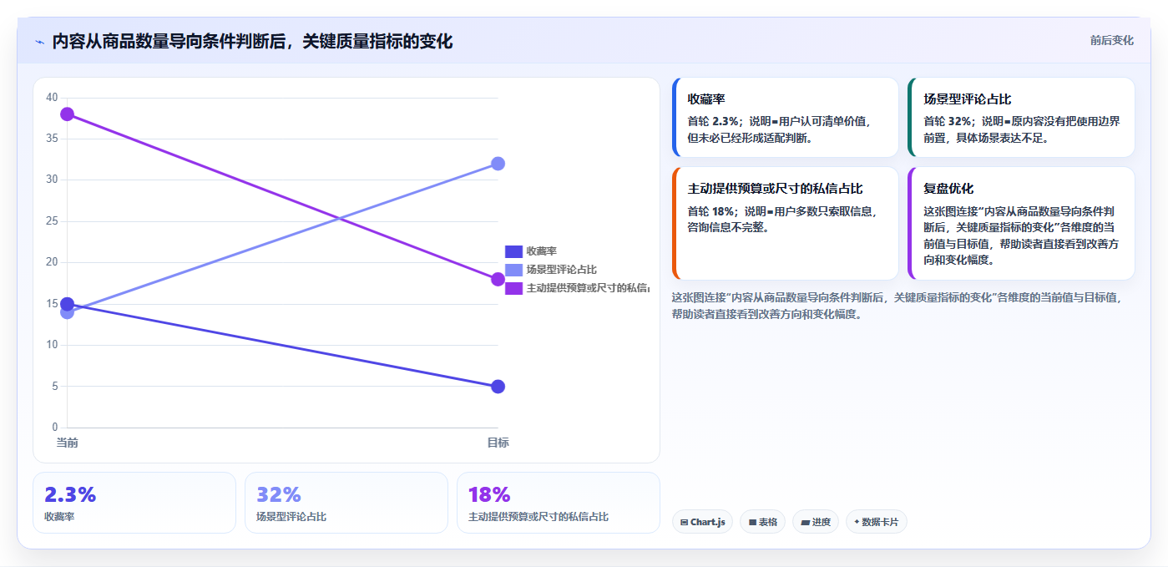The image size is (1168, 567).
Task: Click the 32% 场景型评论占比 stat card
Action: (x=346, y=503)
